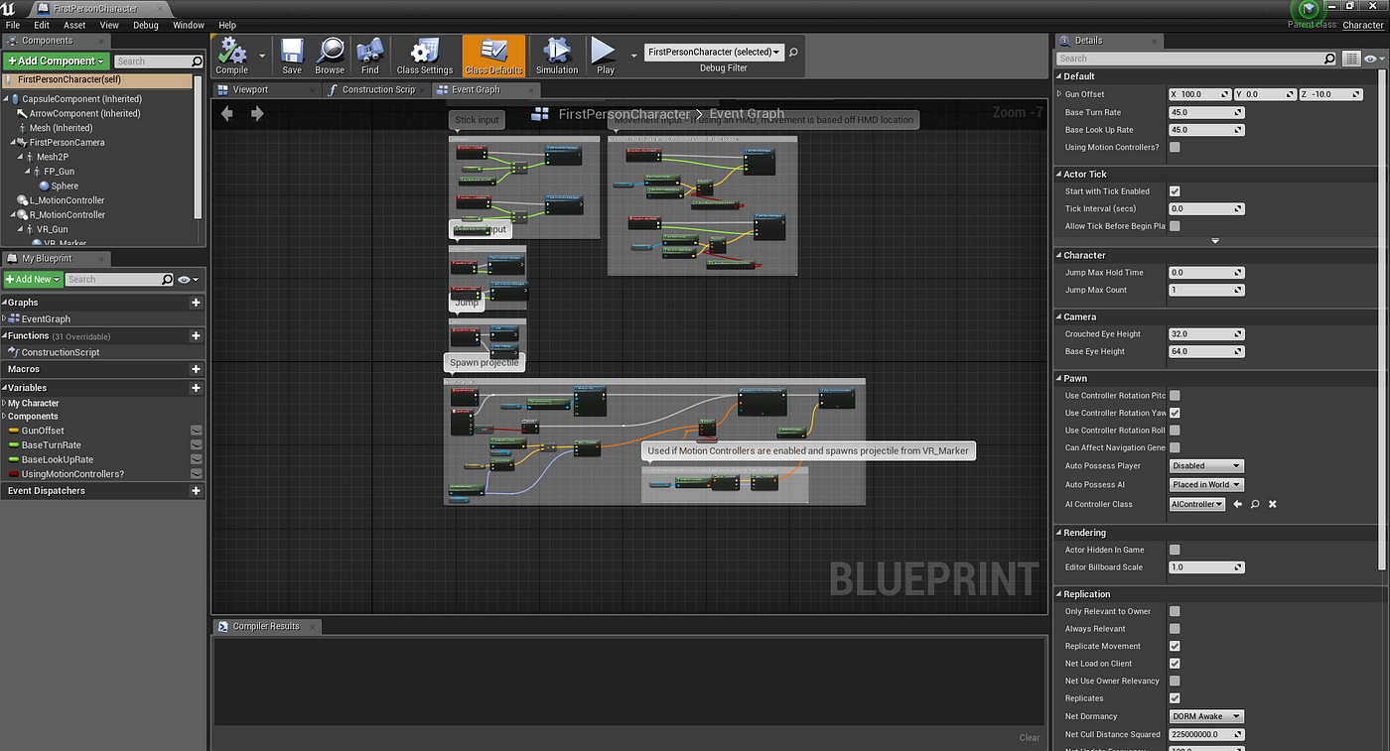Viewport: 1390px width, 751px height.
Task: Expand Actor Tick advanced options arrow
Action: click(x=1215, y=241)
